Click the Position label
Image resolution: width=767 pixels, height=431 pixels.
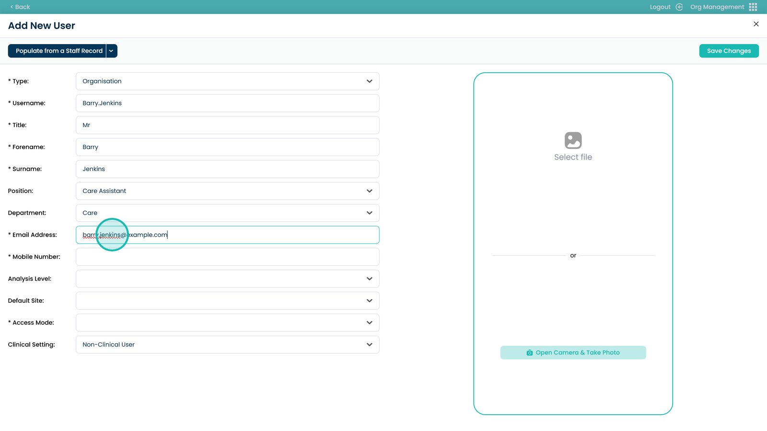coord(21,191)
